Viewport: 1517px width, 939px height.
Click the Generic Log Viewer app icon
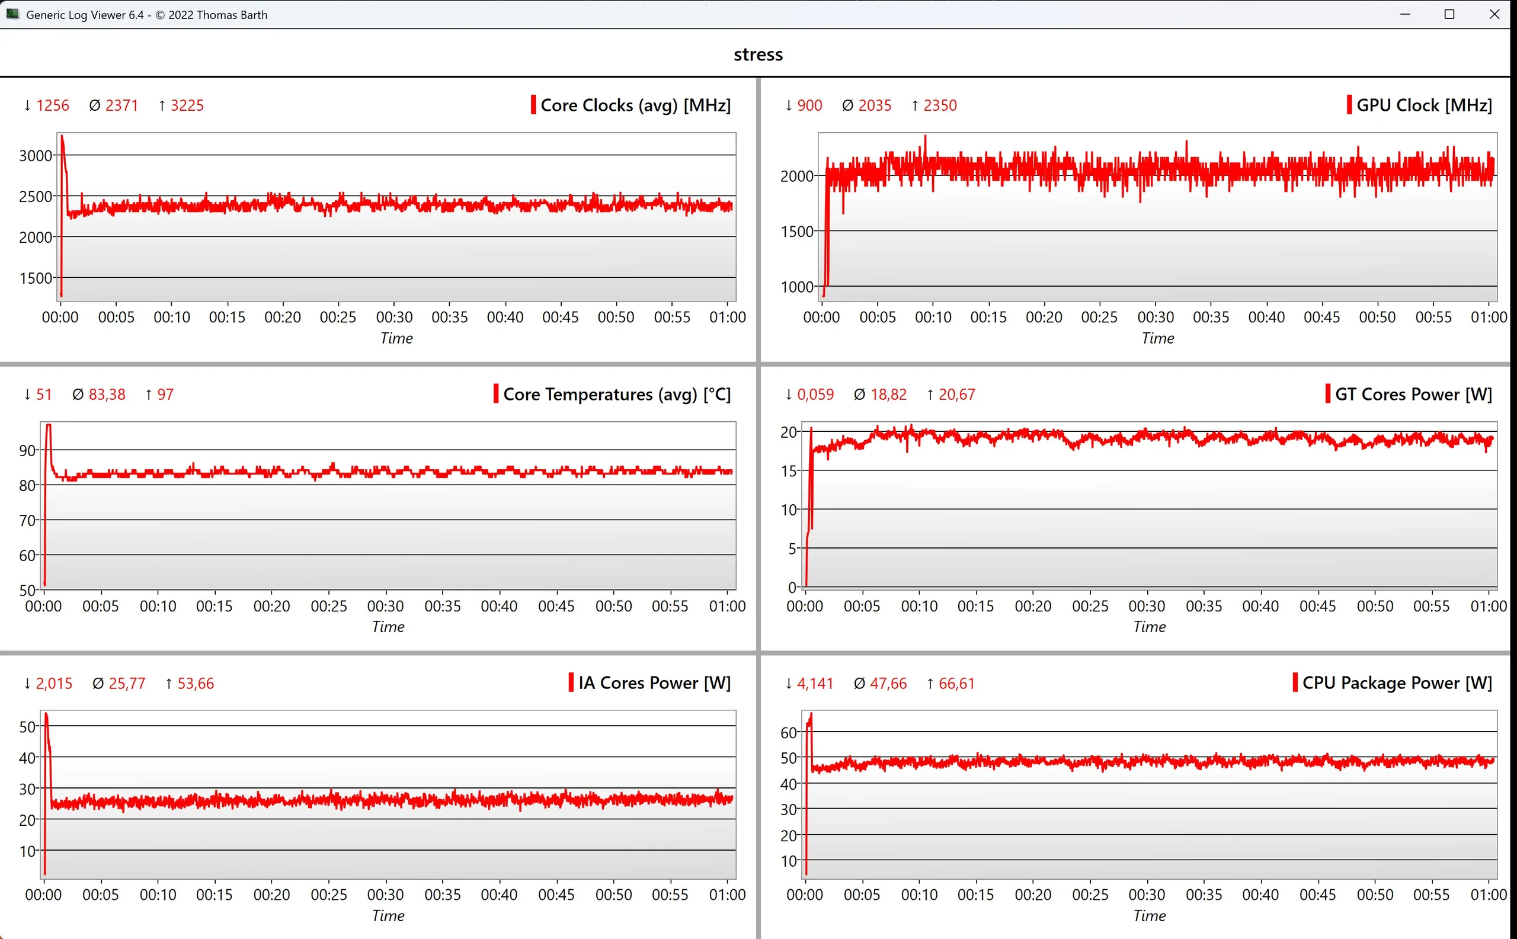click(12, 14)
